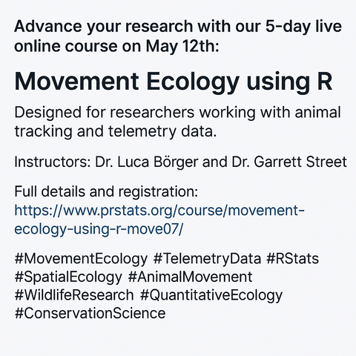356x356 pixels.
Task: Open the #QuantitativeEcology hashtag
Action: [211, 295]
